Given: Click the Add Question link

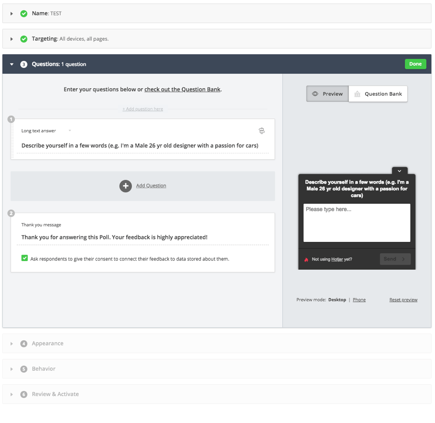Looking at the screenshot, I should coord(151,186).
